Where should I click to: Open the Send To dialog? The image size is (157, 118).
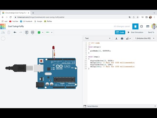(151, 32)
